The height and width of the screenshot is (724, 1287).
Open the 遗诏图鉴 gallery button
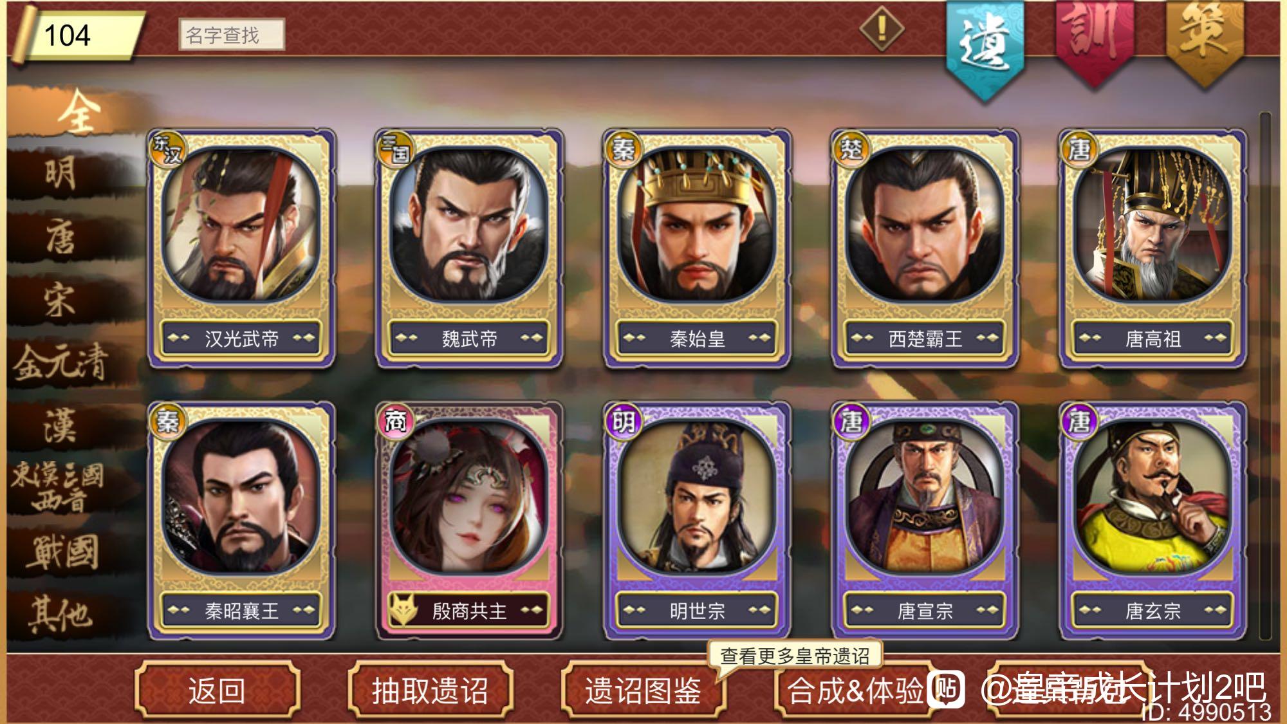tap(643, 691)
